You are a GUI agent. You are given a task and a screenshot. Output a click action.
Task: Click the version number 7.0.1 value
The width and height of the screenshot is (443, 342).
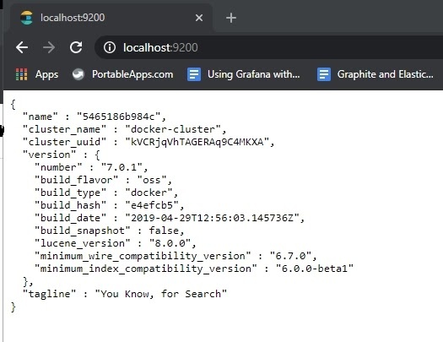point(122,167)
